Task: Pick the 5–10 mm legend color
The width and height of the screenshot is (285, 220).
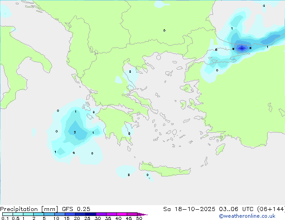Action: click(49, 214)
